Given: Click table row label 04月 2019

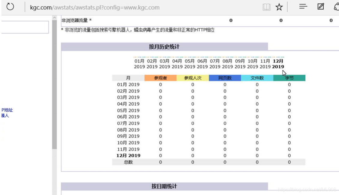Looking at the screenshot, I should [x=128, y=104].
